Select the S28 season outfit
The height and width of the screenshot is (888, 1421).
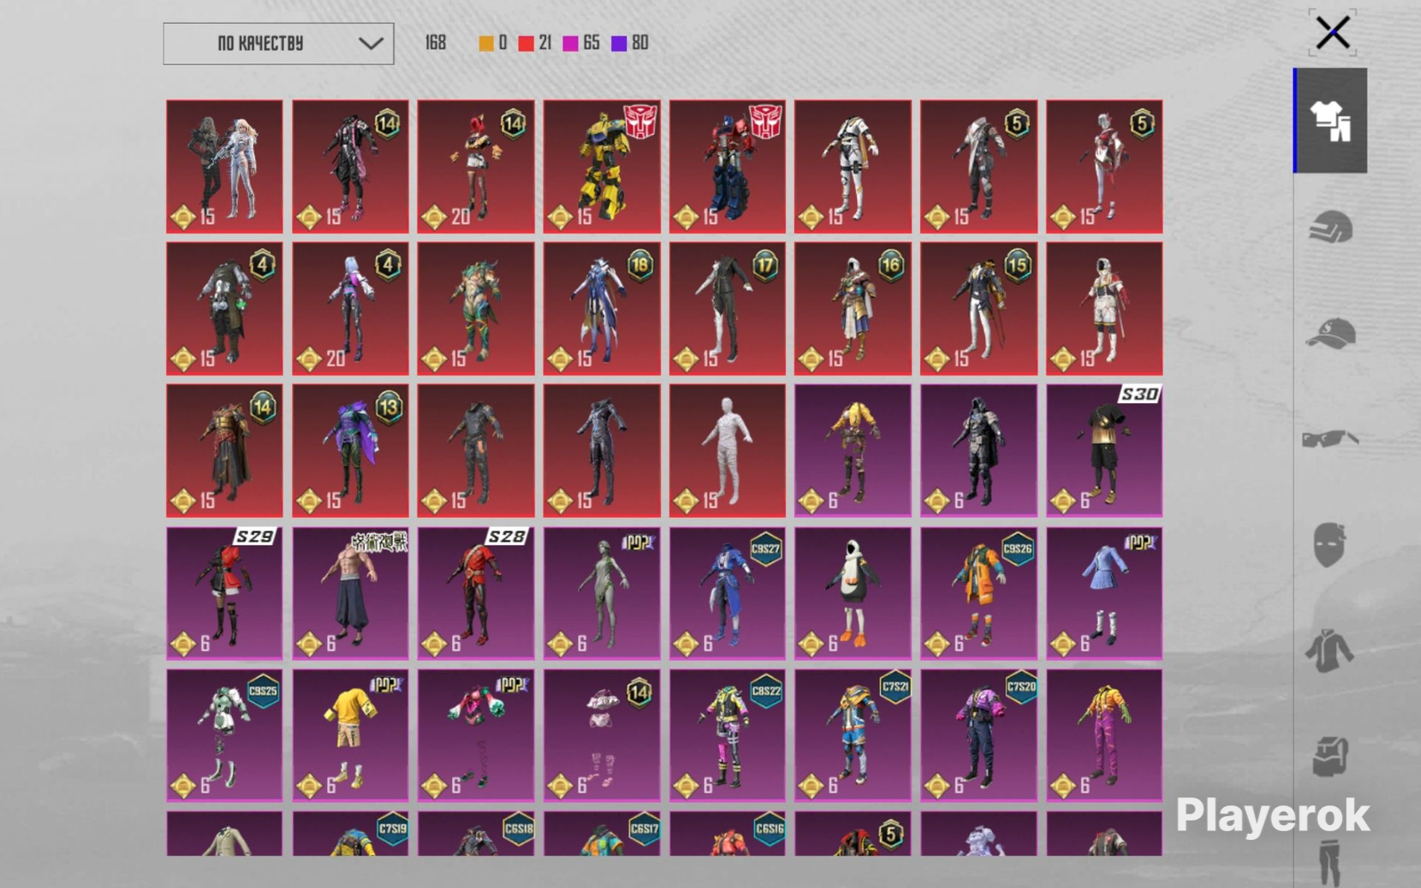[x=476, y=593]
